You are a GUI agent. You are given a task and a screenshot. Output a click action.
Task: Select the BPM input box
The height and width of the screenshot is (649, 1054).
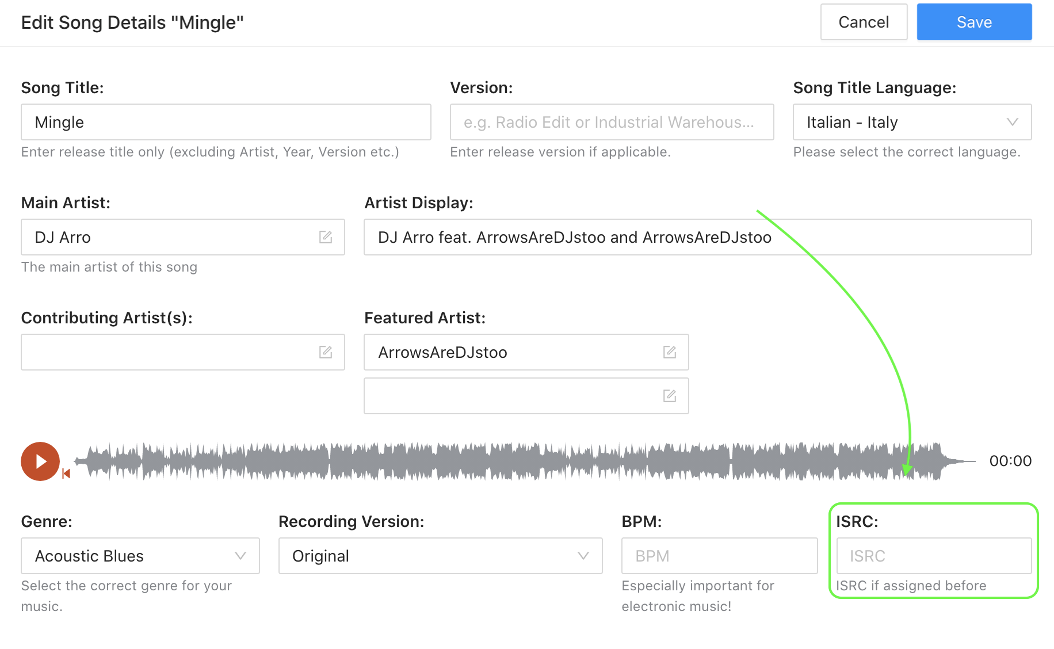click(719, 556)
